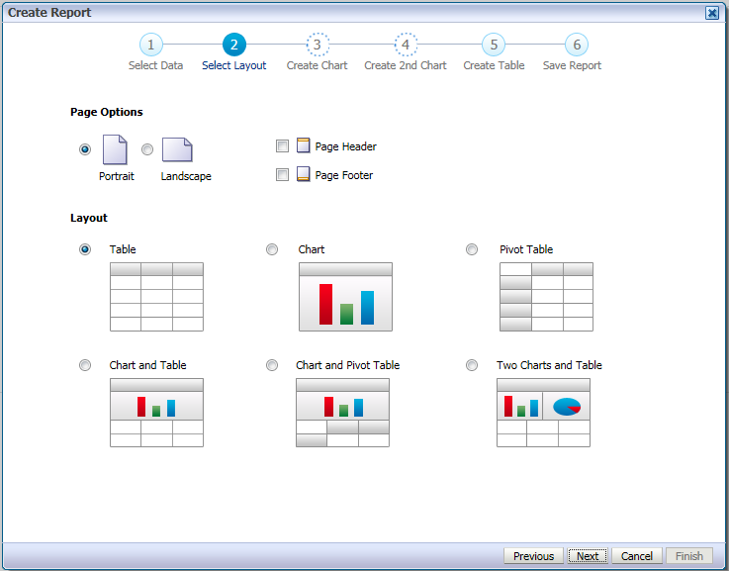Viewport: 729px width, 571px height.
Task: Go to step 1 circle in wizard
Action: click(x=151, y=45)
